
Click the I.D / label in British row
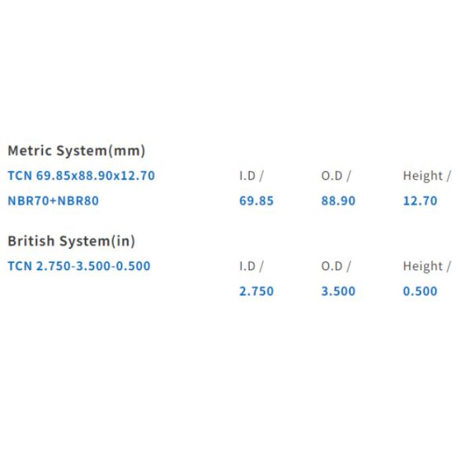[251, 266]
